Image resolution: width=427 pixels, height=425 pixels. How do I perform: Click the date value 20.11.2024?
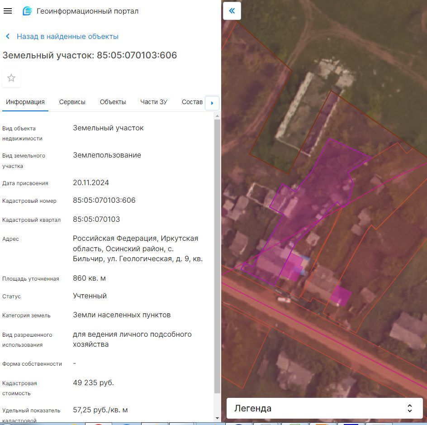(90, 182)
